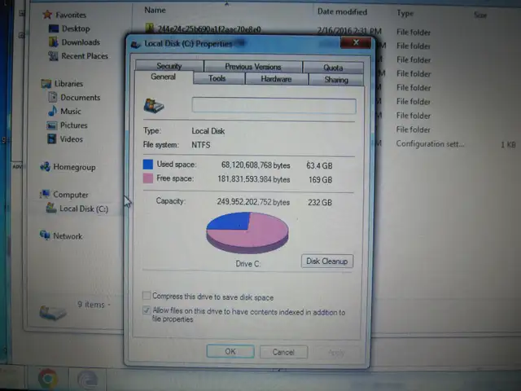Select the General tab

click(163, 77)
